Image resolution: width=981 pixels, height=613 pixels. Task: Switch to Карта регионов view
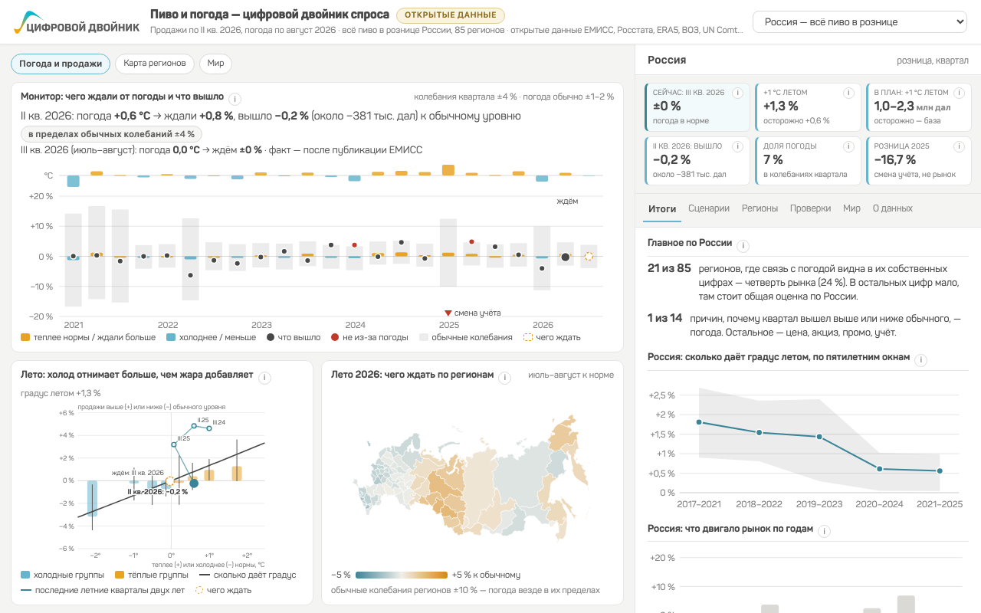[x=155, y=64]
